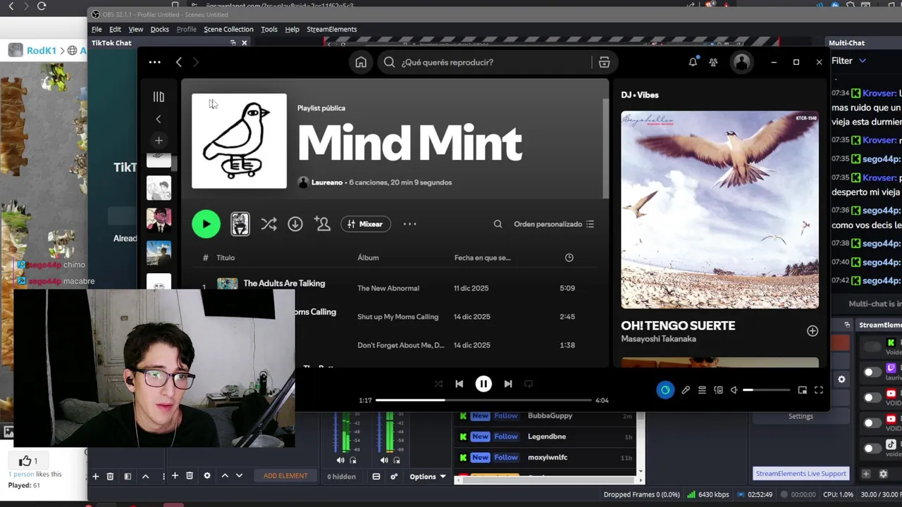This screenshot has height=507, width=902.
Task: Create new playlist with plus icon
Action: tap(159, 140)
